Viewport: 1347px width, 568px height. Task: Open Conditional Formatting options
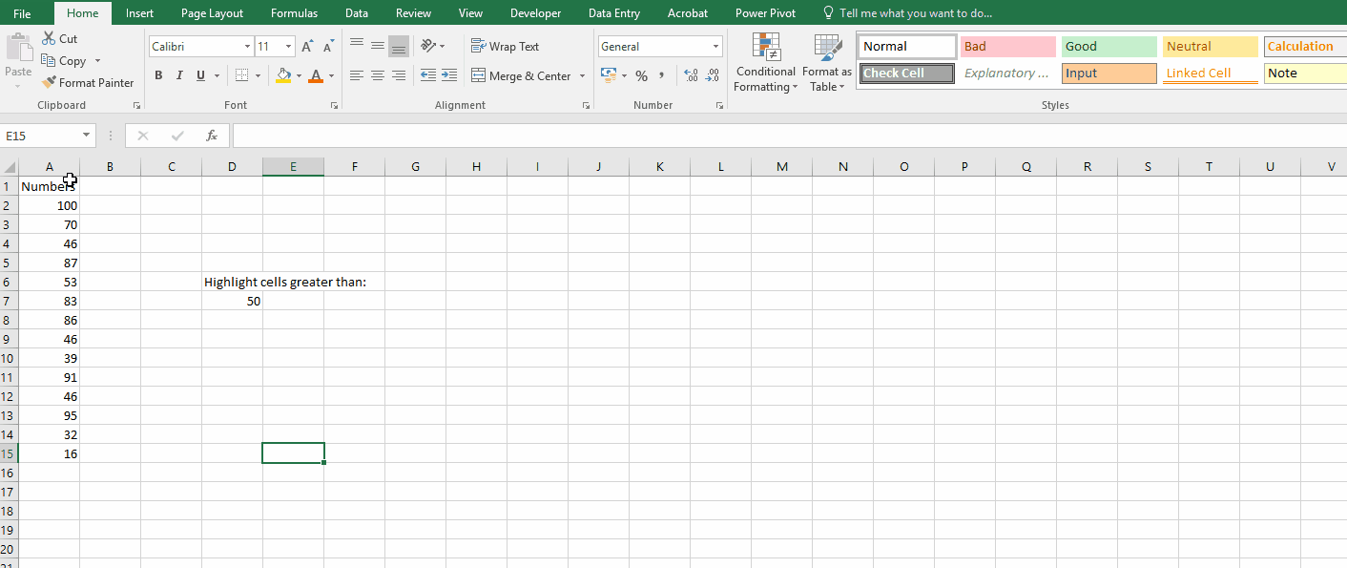coord(765,62)
